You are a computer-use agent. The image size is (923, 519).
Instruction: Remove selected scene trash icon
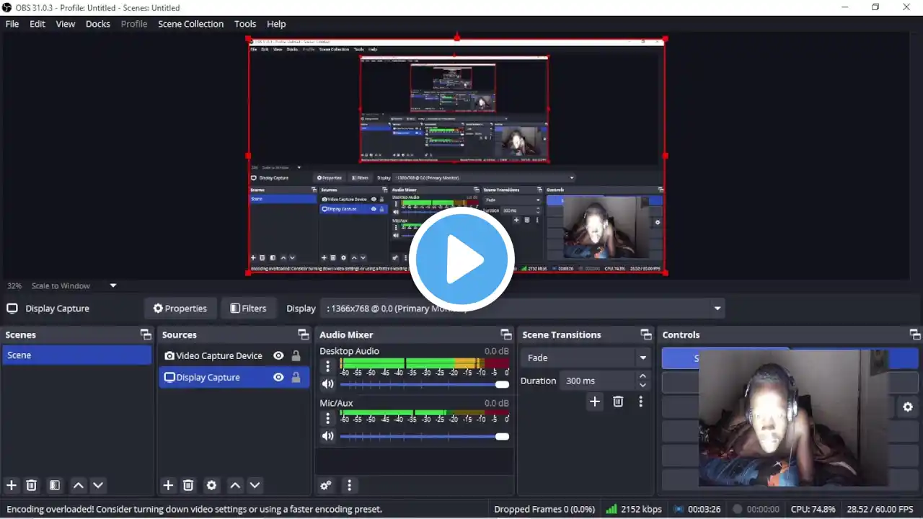click(32, 486)
